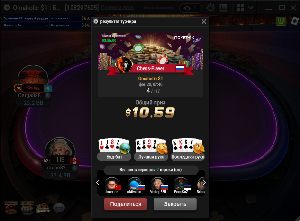Click rodbe82 player avatar at the table
The image size is (300, 221).
tap(60, 150)
